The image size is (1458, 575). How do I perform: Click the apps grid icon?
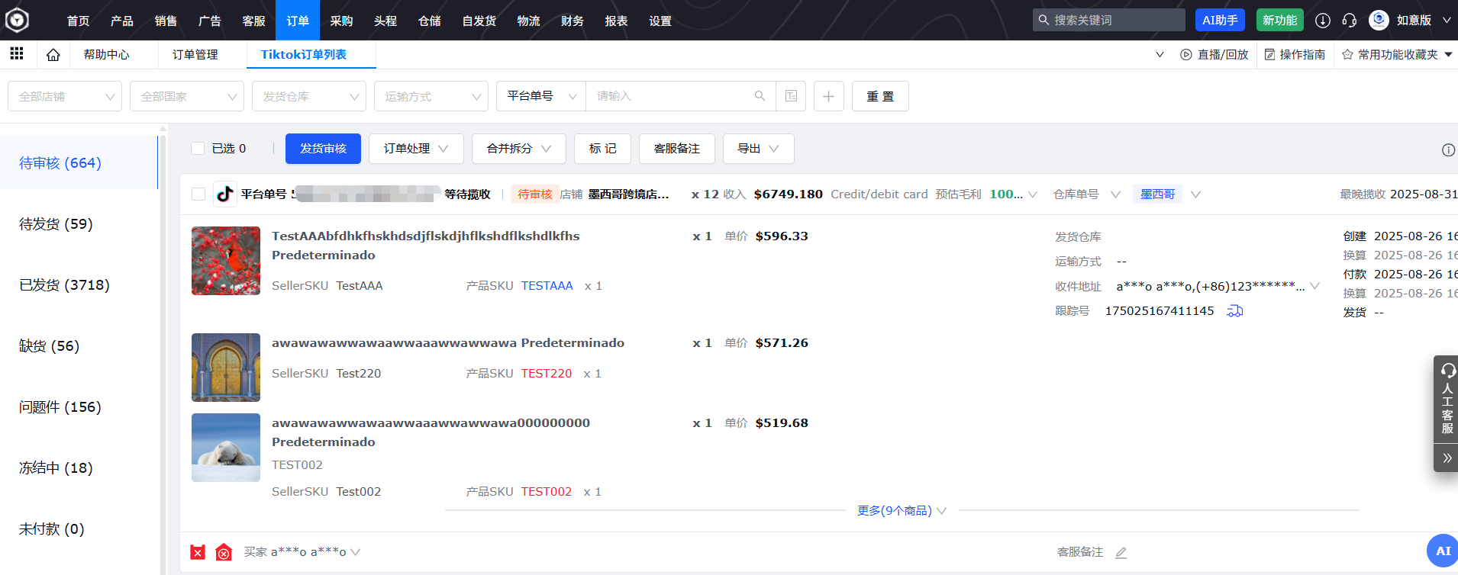[17, 53]
